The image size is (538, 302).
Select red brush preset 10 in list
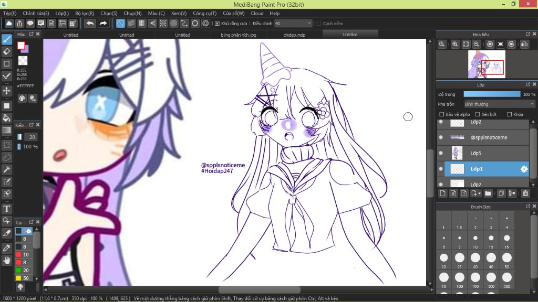[x=24, y=254]
